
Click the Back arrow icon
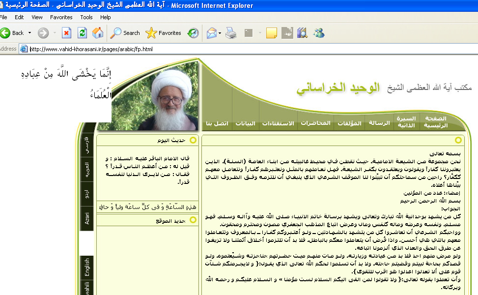(5, 32)
